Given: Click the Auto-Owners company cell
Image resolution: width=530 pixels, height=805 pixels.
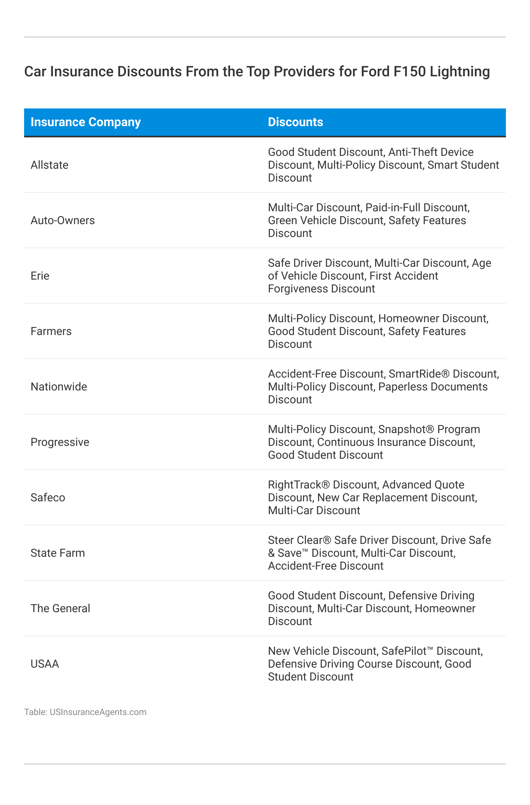Looking at the screenshot, I should [63, 221].
